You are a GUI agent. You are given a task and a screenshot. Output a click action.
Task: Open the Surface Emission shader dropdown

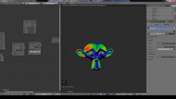(x=166, y=43)
